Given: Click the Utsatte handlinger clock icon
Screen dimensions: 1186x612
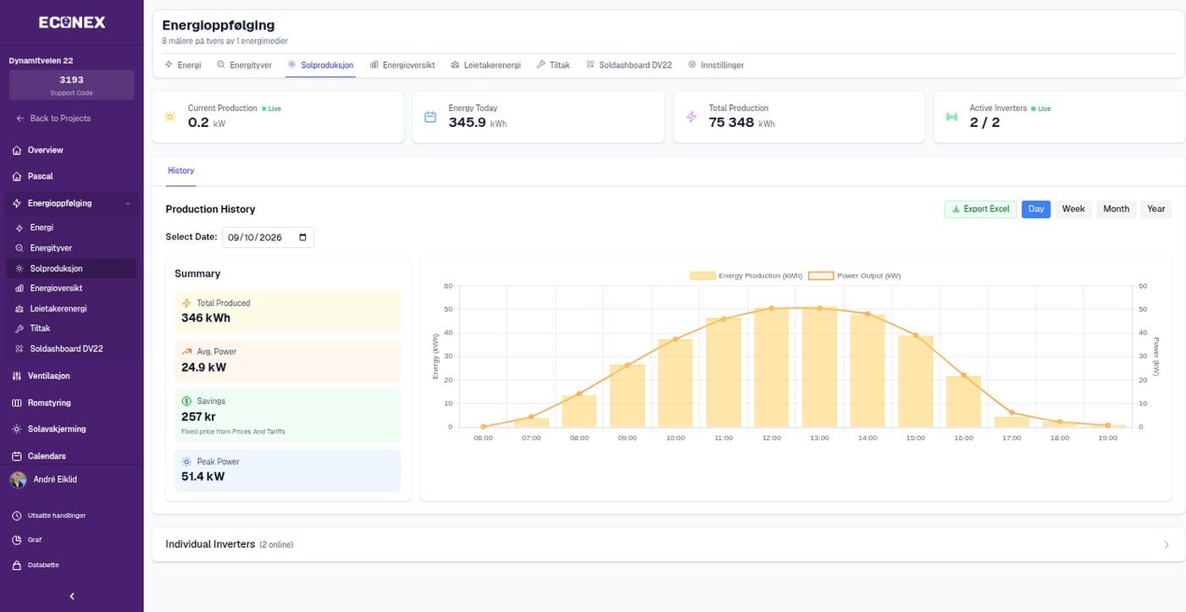Looking at the screenshot, I should click(17, 516).
